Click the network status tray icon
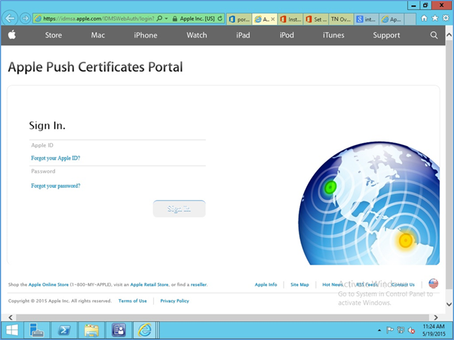 401,330
